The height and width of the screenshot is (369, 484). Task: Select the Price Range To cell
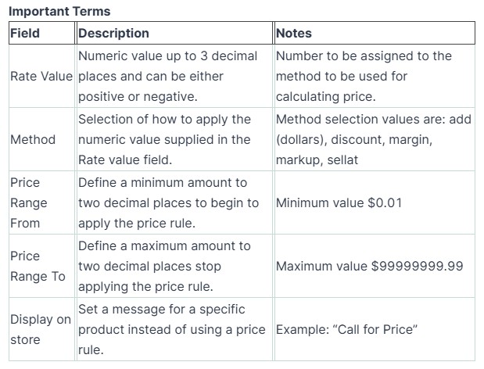(38, 266)
